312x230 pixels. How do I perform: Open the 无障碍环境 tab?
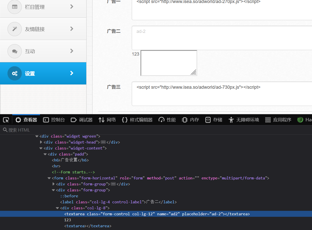(244, 120)
